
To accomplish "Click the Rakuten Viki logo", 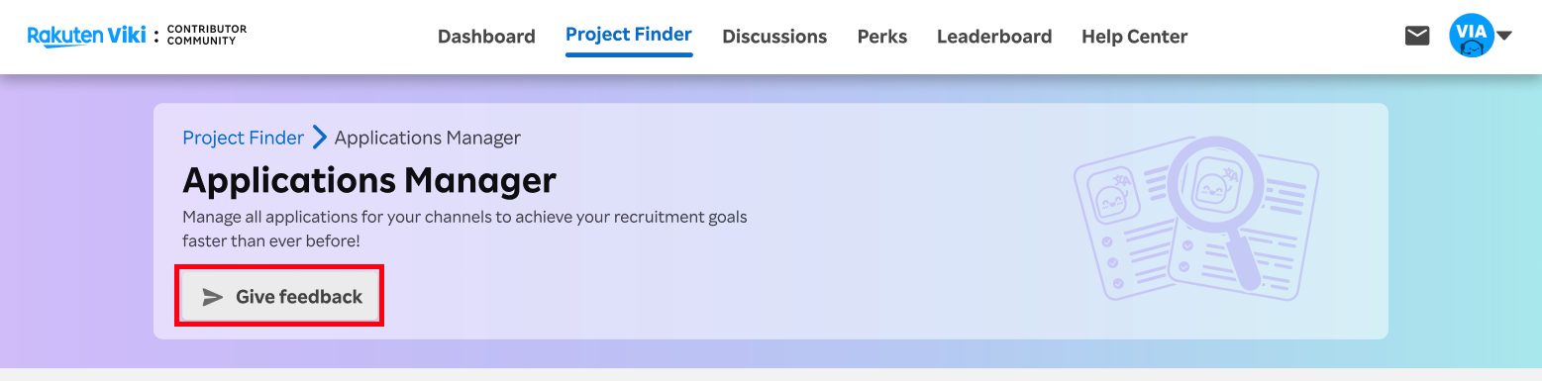I will click(x=86, y=36).
